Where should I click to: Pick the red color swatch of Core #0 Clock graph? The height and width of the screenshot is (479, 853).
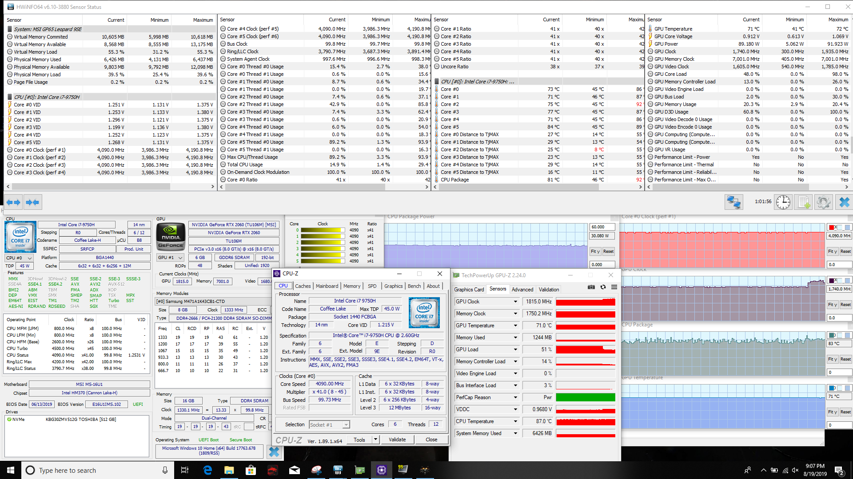click(x=831, y=228)
